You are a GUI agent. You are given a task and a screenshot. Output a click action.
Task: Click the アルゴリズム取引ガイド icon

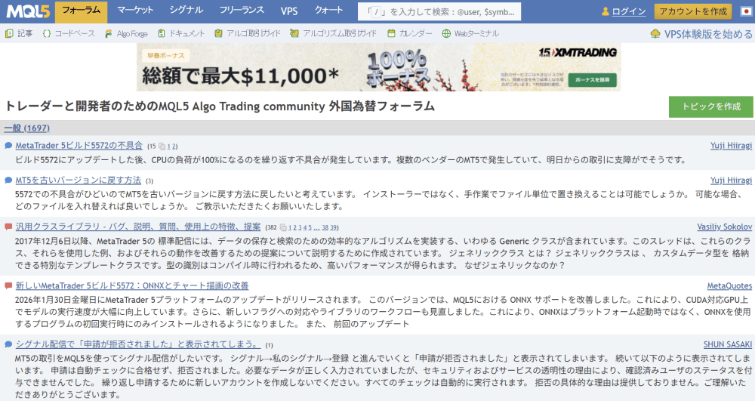click(x=294, y=33)
